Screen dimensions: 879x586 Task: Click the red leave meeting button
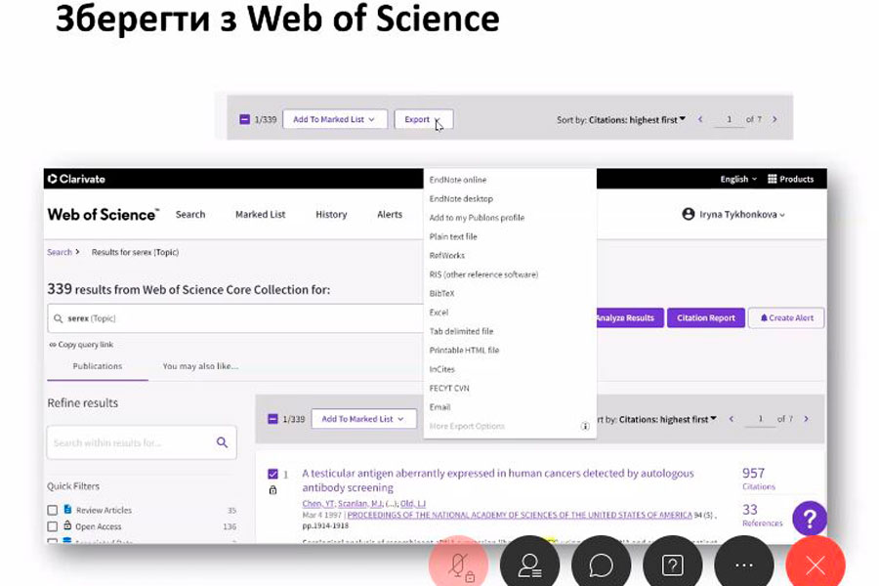pos(816,564)
